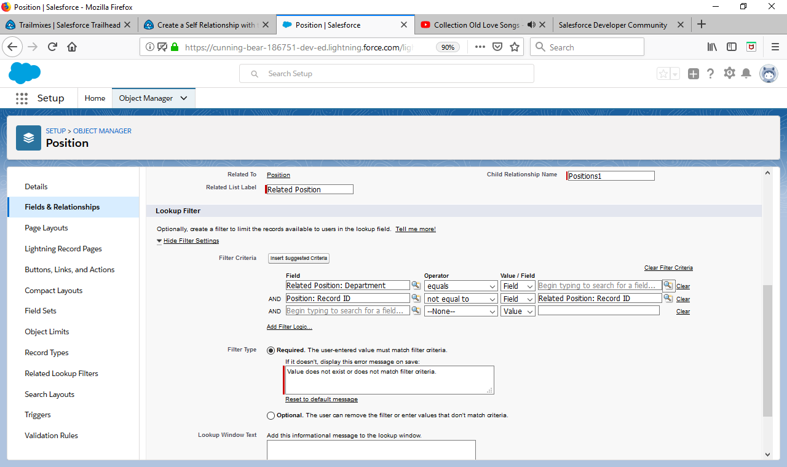Image resolution: width=787 pixels, height=467 pixels.
Task: Open Record Types in the sidebar
Action: [47, 353]
